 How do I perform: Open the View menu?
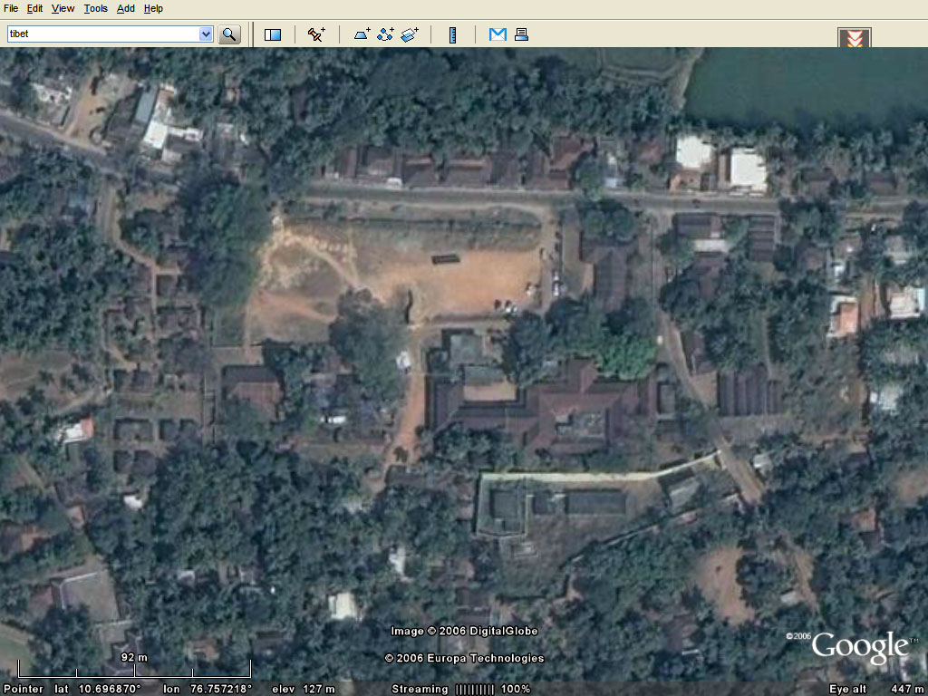[63, 8]
